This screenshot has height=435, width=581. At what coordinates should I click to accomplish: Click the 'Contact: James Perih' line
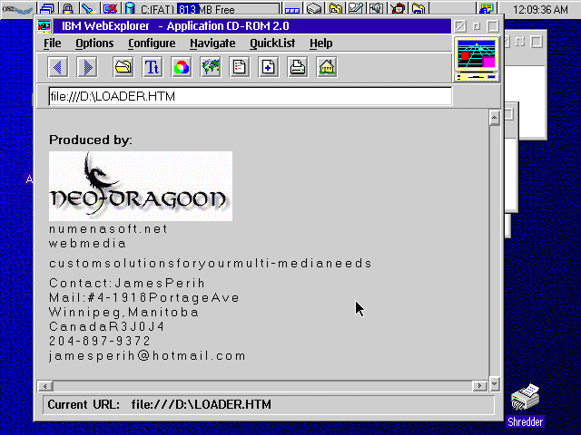(x=127, y=283)
